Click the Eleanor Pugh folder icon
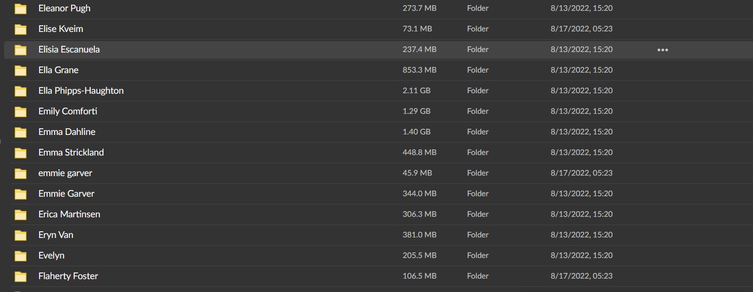 pyautogui.click(x=21, y=9)
